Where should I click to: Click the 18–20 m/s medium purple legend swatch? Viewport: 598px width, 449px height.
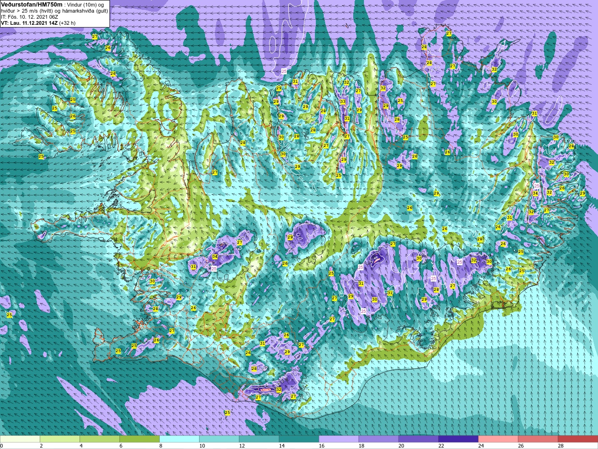tap(379, 439)
